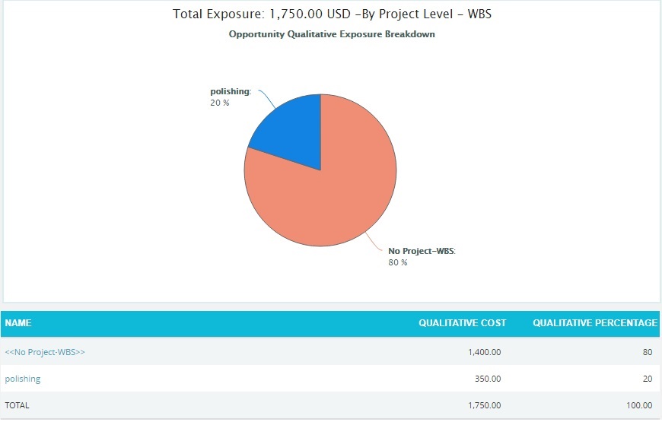Sort by QUALITATIVE COST column header

pyautogui.click(x=463, y=323)
